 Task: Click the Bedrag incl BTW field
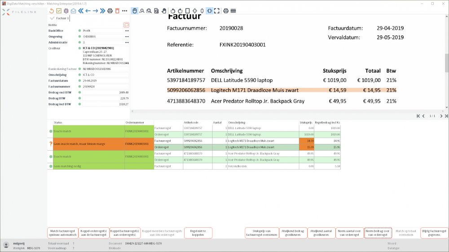pyautogui.click(x=106, y=104)
